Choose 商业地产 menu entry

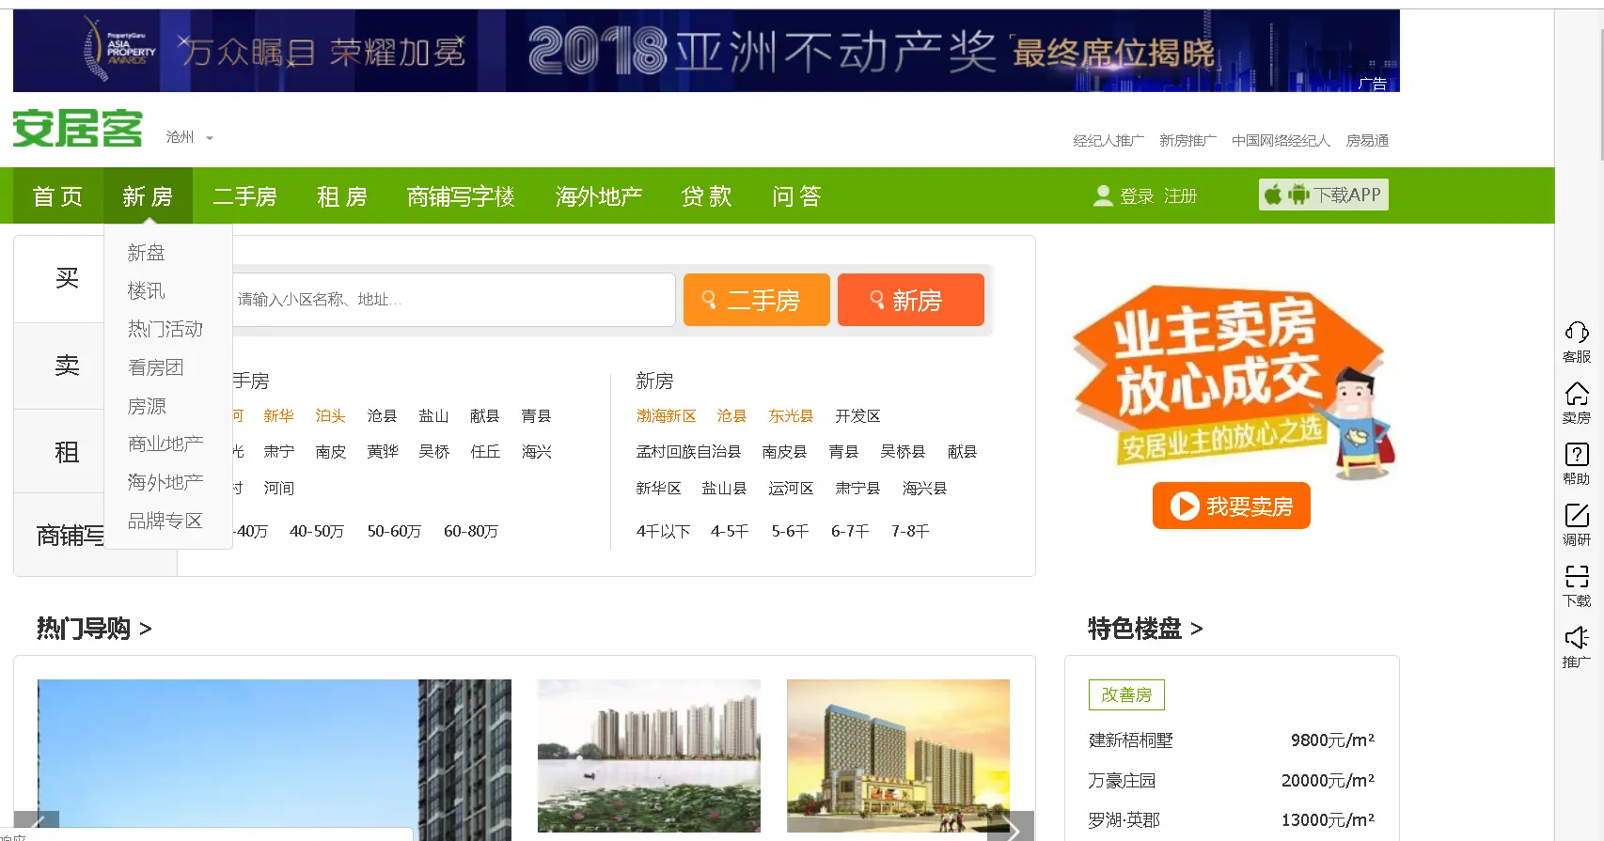(165, 444)
